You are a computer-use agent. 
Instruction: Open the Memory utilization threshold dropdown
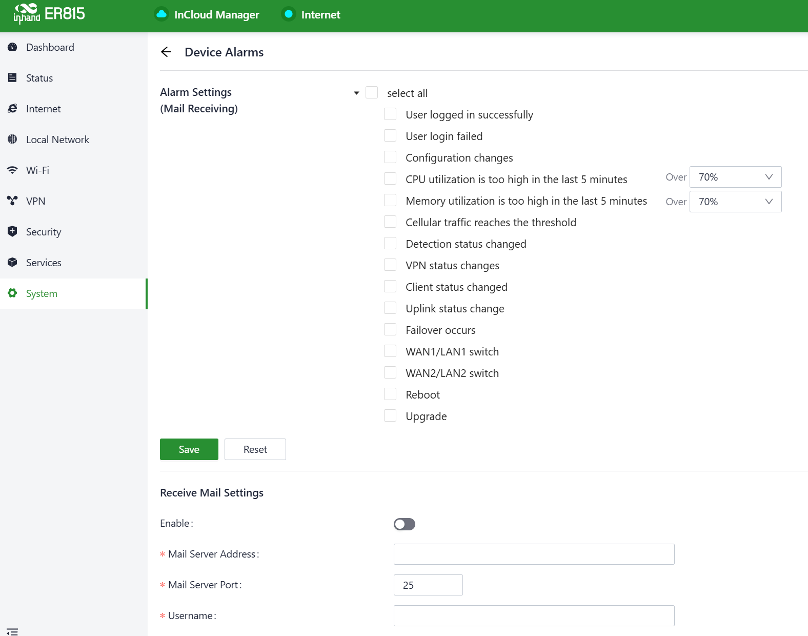click(x=735, y=202)
